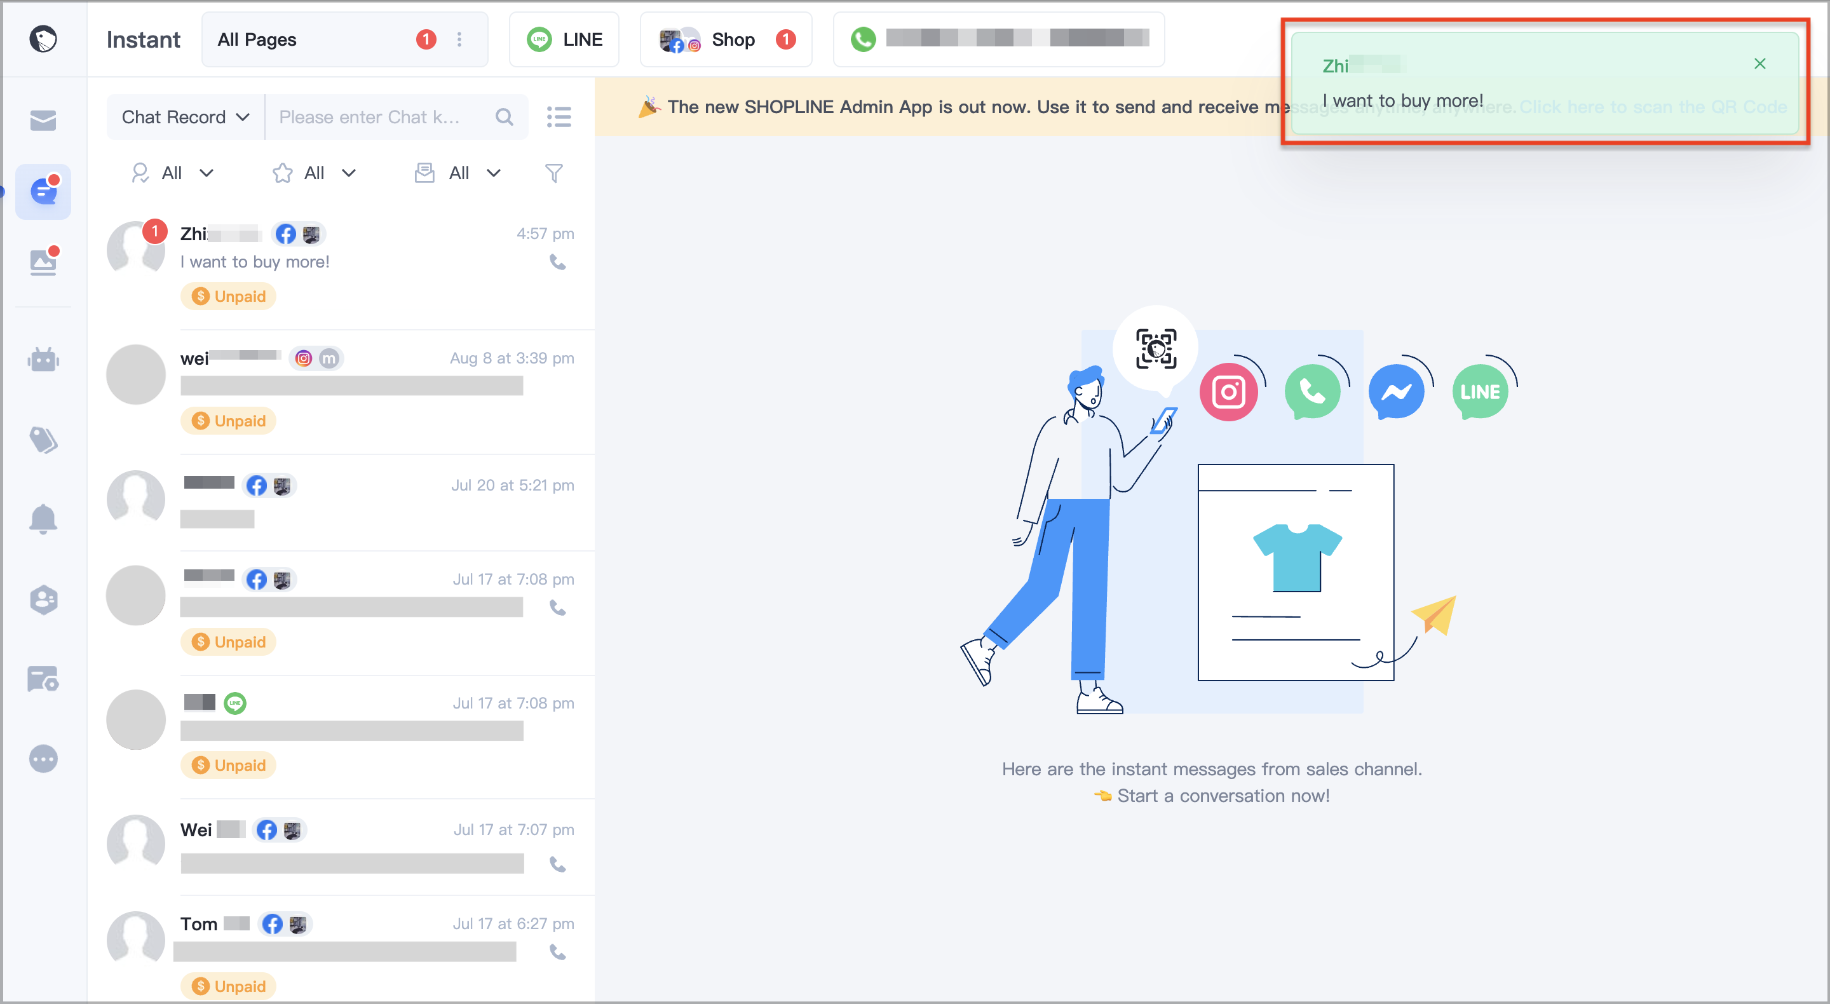This screenshot has height=1004, width=1830.
Task: Click the Unpaid tag under Tom
Action: point(228,986)
